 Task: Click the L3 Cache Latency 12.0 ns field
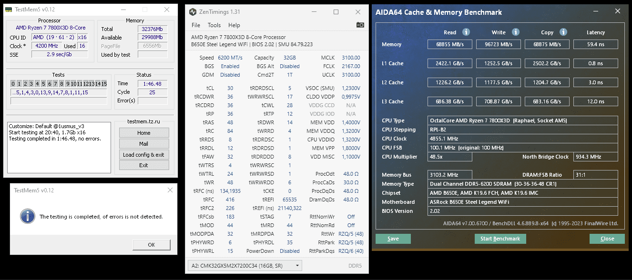tap(596, 101)
